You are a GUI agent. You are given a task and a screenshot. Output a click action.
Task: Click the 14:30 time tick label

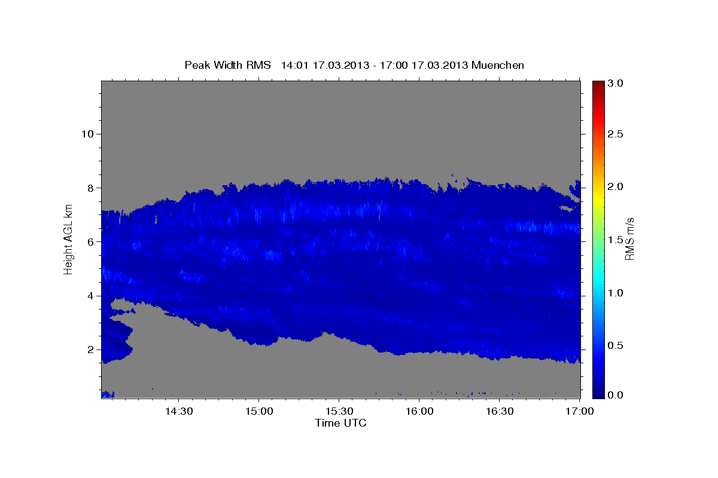(x=179, y=411)
